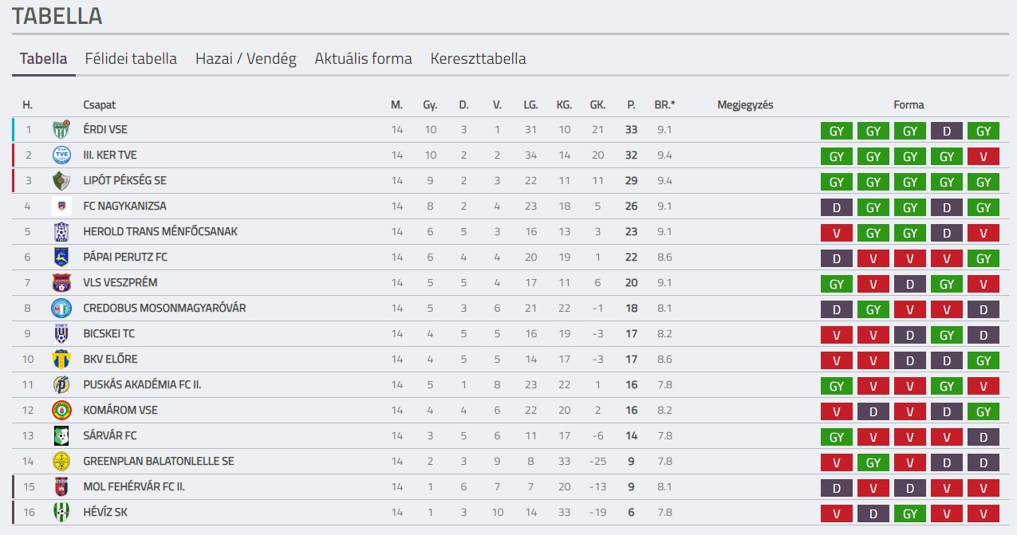Open the Kereszttabella tab
Screen dimensions: 1017x535
478,59
